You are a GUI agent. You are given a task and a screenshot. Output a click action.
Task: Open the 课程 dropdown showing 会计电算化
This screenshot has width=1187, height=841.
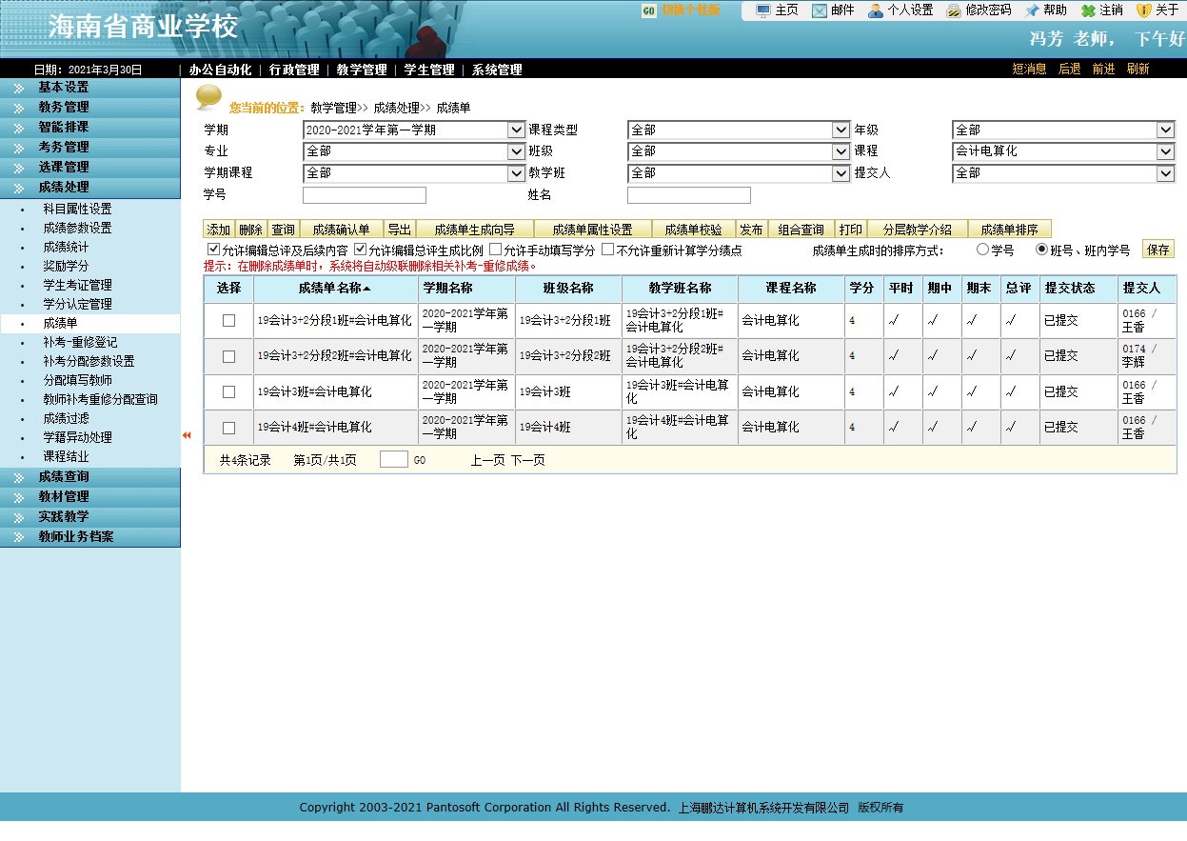(x=1063, y=151)
